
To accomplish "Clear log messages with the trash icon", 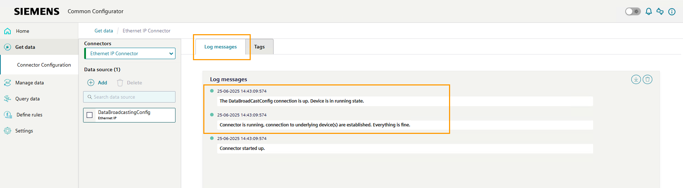I will click(648, 79).
